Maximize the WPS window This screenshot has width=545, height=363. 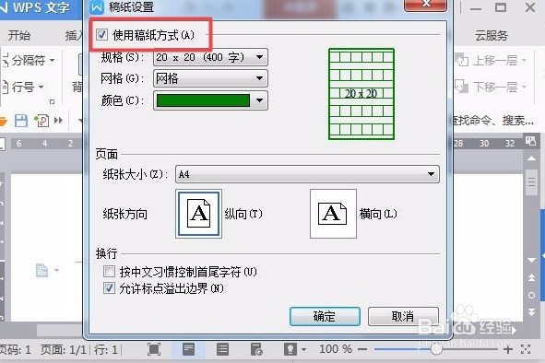[x=501, y=7]
